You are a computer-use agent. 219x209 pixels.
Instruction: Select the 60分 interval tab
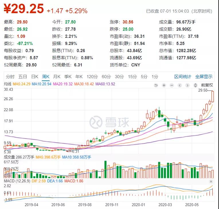tap(106, 76)
